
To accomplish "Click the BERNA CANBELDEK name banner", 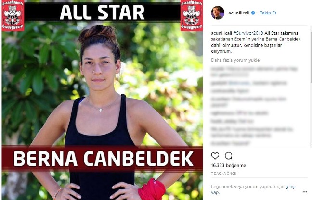I will 102,158.
